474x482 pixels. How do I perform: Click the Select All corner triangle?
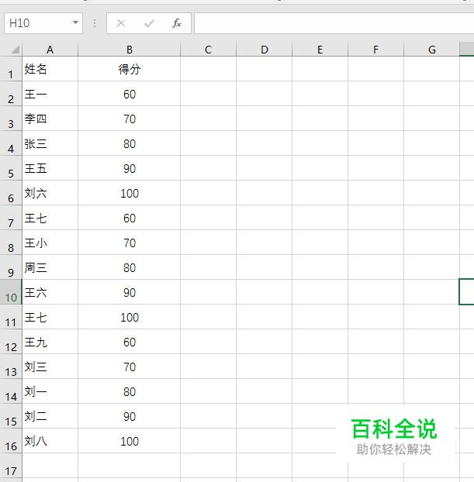coord(15,49)
